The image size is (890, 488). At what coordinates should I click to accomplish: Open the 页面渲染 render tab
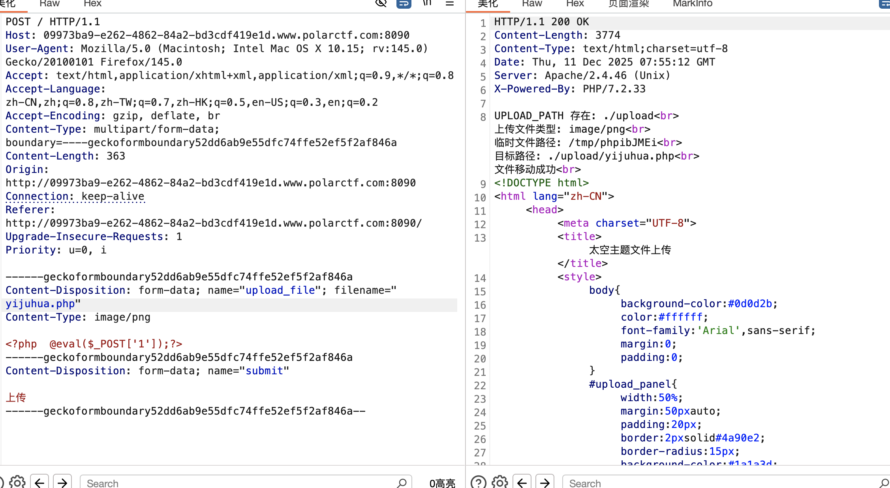tap(628, 4)
